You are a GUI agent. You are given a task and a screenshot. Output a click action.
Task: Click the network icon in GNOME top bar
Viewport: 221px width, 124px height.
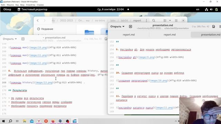(206, 9)
